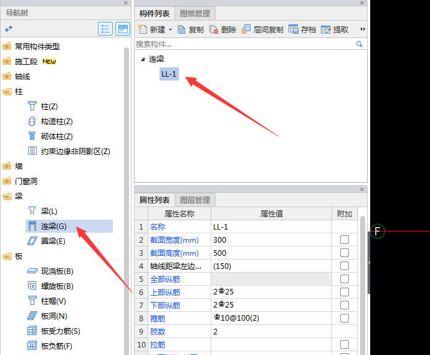This screenshot has height=355, width=430.
Task: Click the navigation tree vertical scrollbar
Action: 127,200
